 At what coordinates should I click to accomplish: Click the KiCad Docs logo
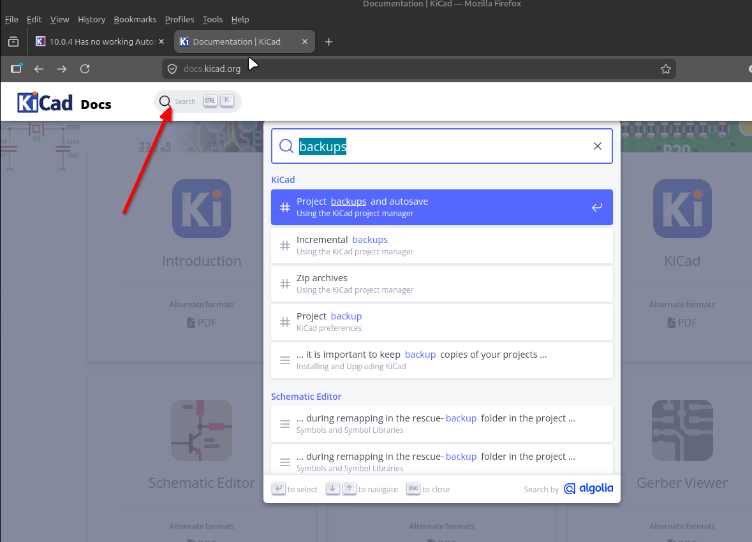pyautogui.click(x=64, y=103)
